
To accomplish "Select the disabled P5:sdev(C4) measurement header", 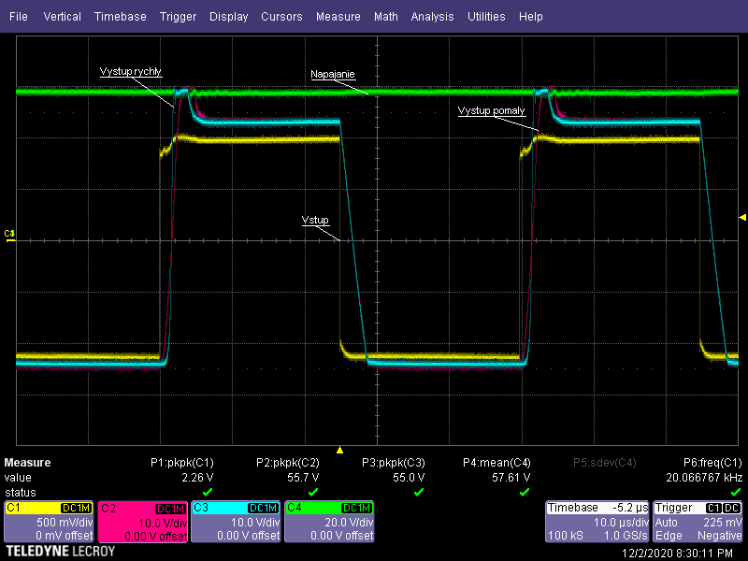I will pyautogui.click(x=605, y=463).
